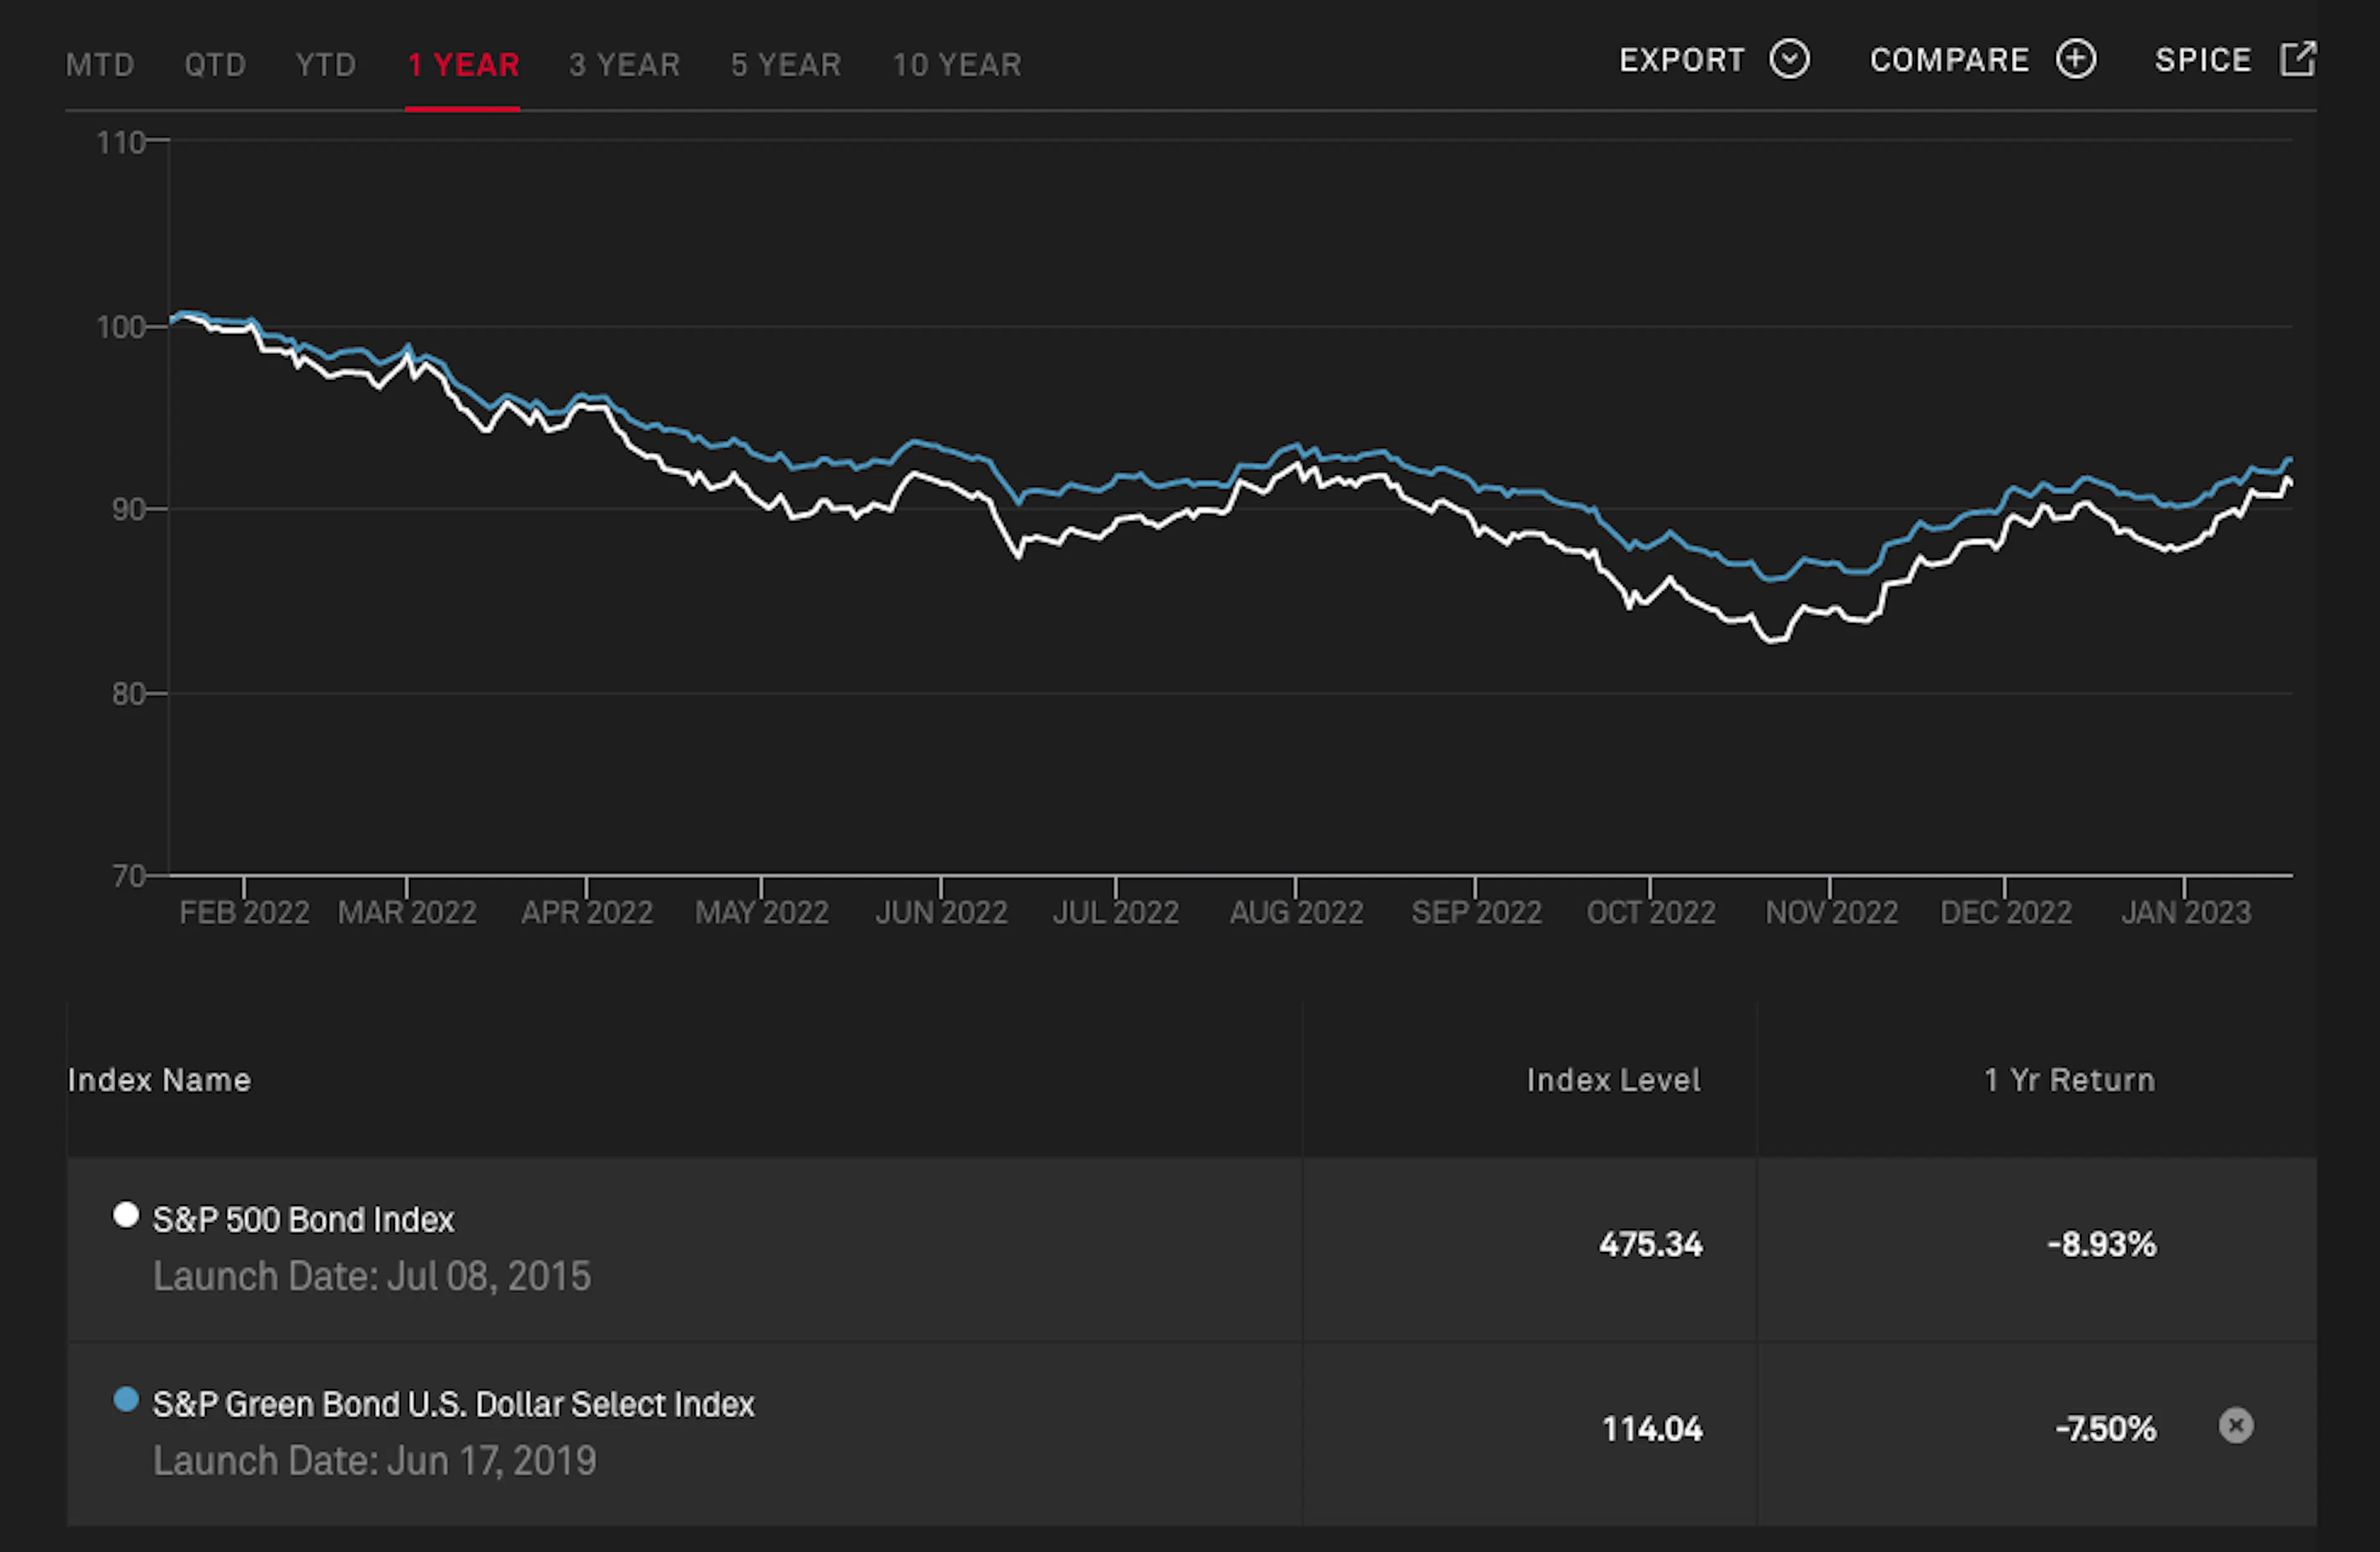The width and height of the screenshot is (2380, 1552).
Task: Show the 3 YEAR performance tab
Action: [x=624, y=65]
